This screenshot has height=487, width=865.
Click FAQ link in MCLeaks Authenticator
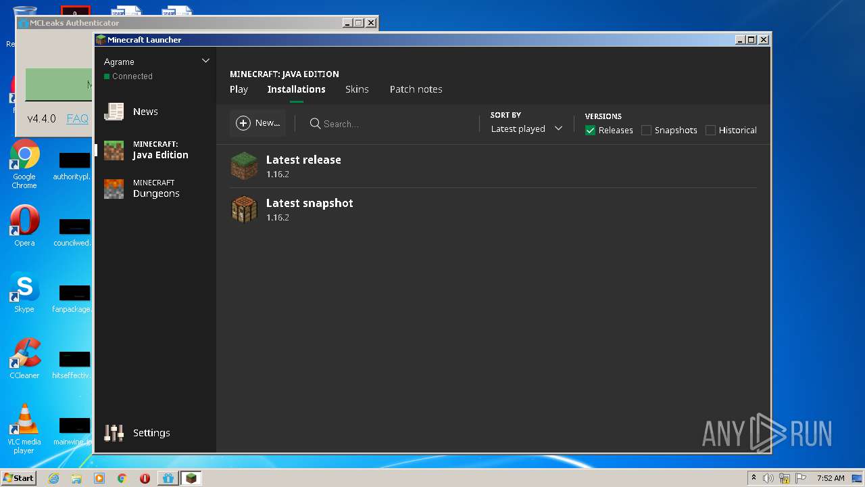(x=77, y=119)
